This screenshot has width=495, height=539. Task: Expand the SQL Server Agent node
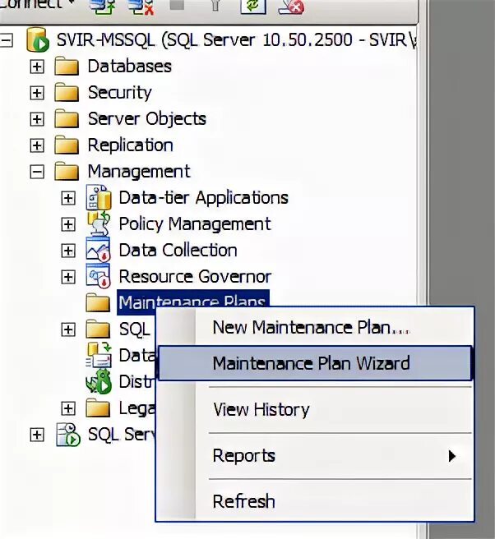click(37, 435)
